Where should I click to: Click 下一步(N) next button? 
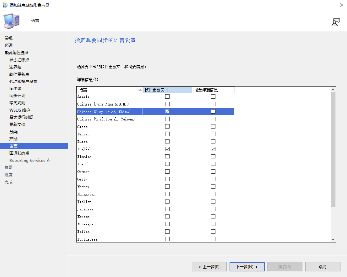pos(247,267)
